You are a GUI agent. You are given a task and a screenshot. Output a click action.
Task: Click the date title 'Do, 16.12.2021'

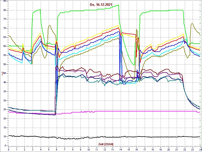point(101,5)
